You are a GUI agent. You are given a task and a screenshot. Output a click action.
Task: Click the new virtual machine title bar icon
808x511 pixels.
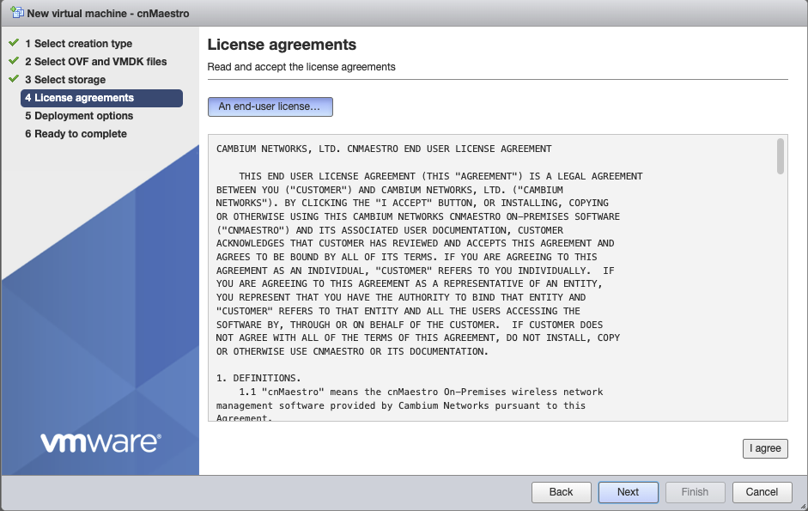(16, 14)
